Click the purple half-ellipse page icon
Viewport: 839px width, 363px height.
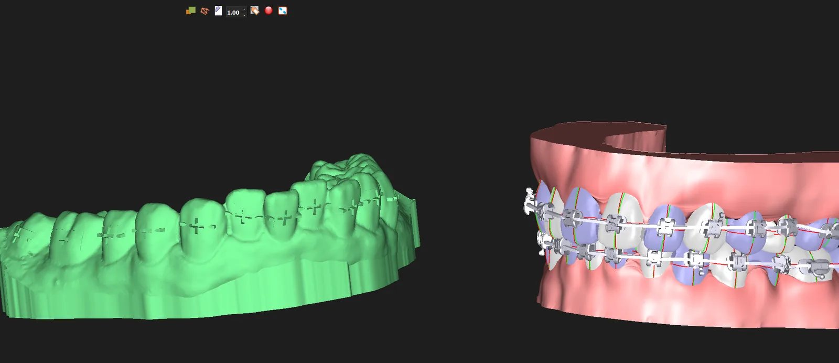point(218,10)
